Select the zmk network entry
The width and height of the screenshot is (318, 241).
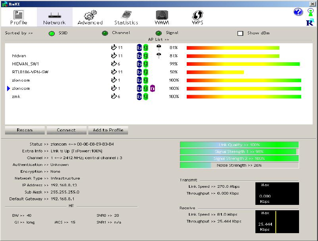pos(16,97)
